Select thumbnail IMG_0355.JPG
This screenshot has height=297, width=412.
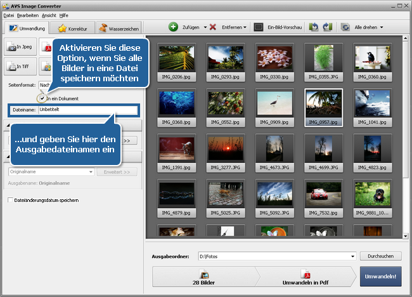[x=323, y=63]
